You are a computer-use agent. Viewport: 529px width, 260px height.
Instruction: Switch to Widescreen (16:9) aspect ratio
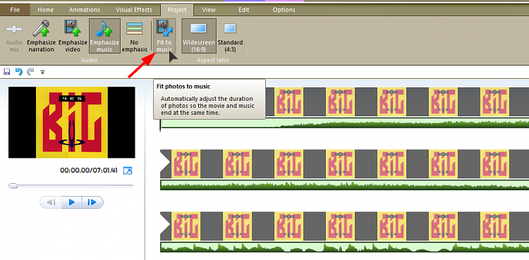(x=199, y=36)
